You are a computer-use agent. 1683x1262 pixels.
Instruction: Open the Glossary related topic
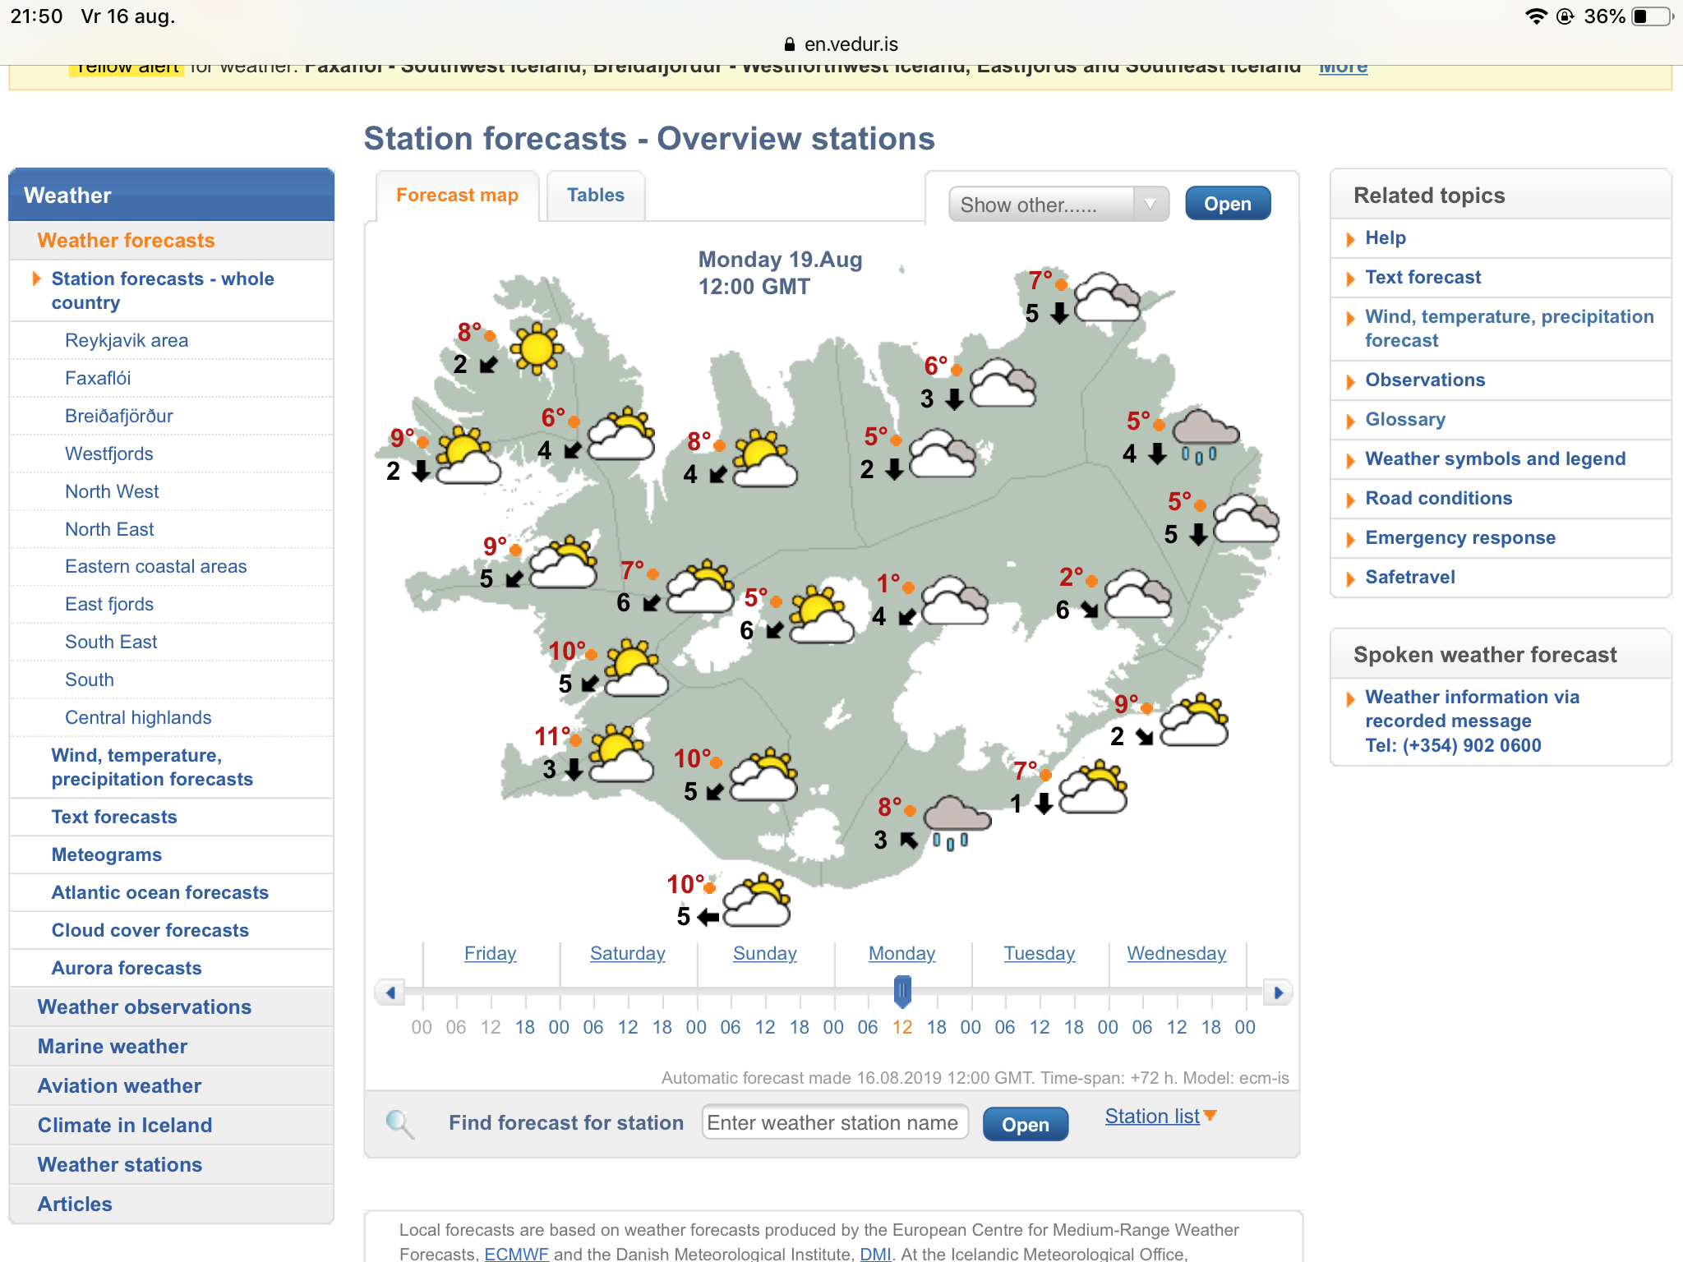(x=1404, y=420)
